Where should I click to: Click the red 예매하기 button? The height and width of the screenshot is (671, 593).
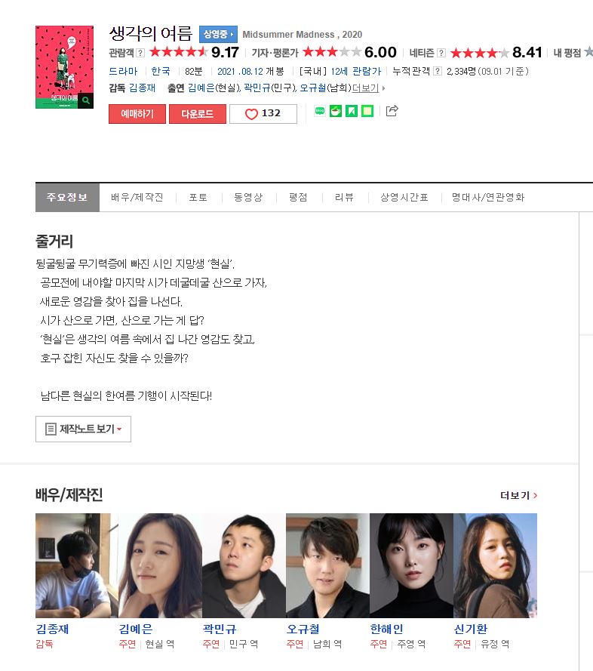click(x=137, y=114)
